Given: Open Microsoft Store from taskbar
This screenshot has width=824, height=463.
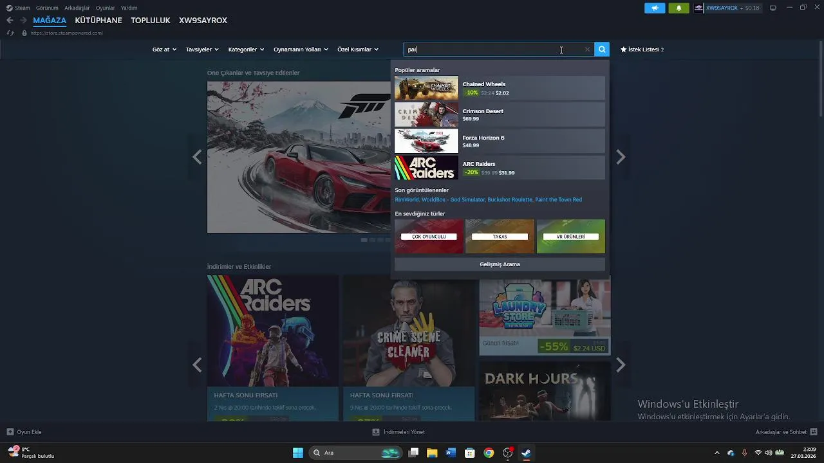Looking at the screenshot, I should pyautogui.click(x=470, y=453).
